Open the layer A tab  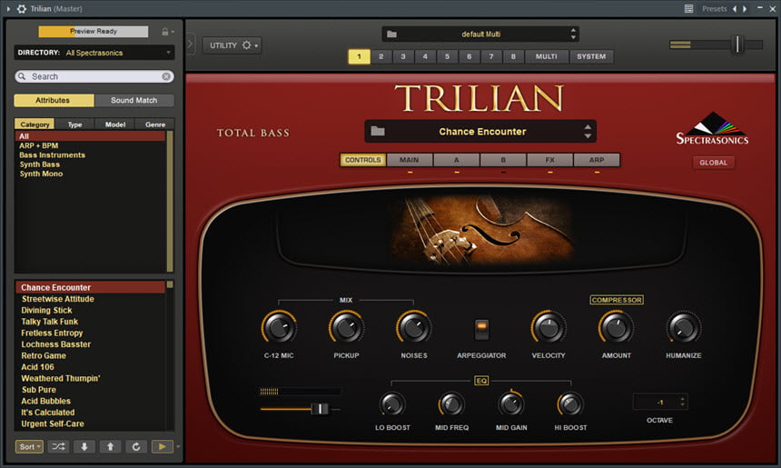point(456,160)
